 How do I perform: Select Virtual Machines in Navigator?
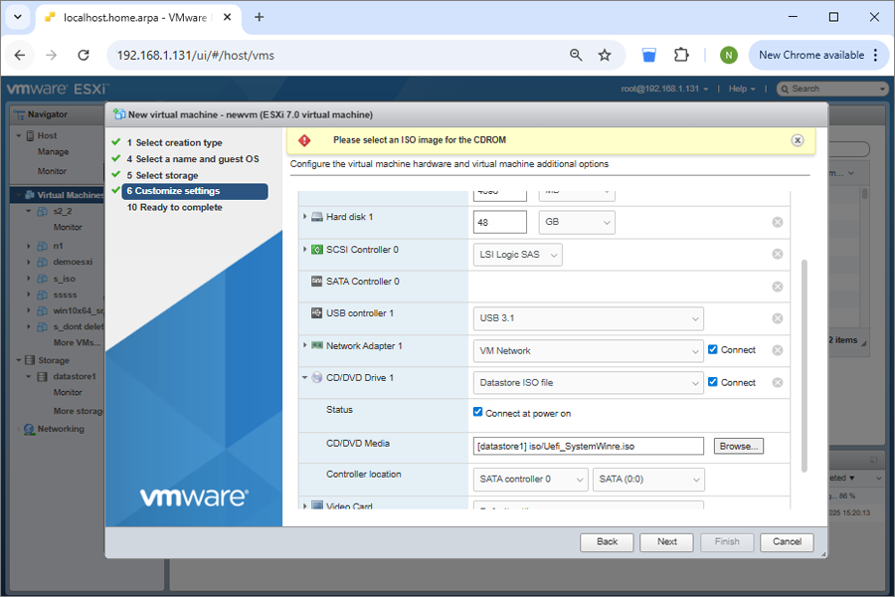click(x=57, y=195)
